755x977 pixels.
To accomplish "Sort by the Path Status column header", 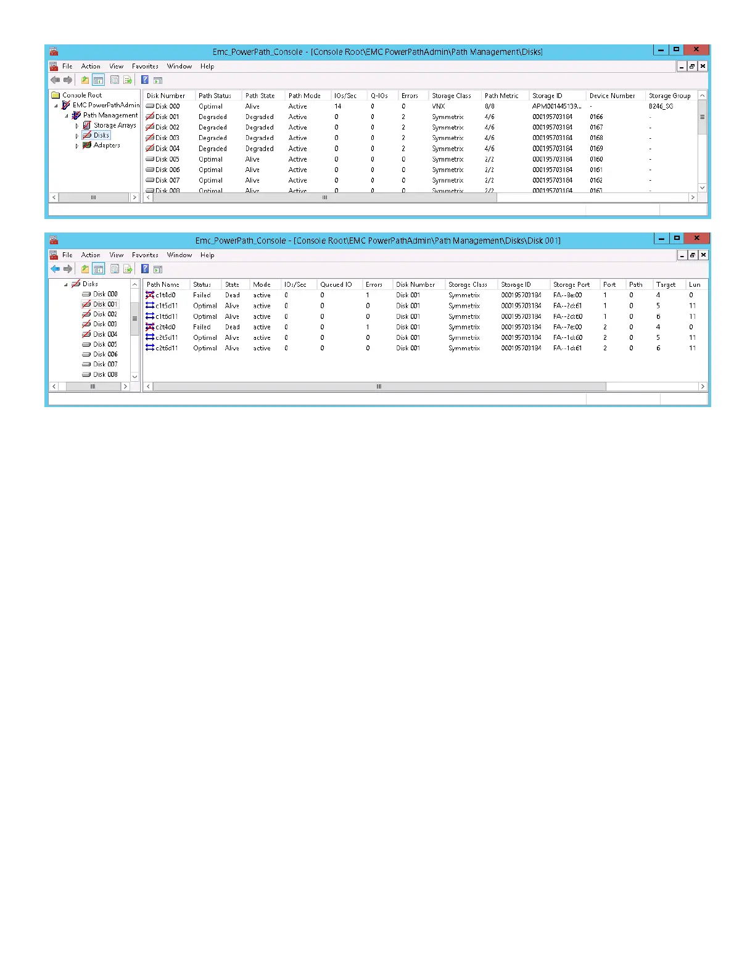I will (x=218, y=96).
